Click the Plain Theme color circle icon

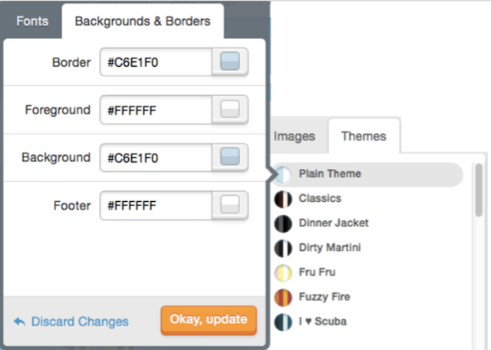click(x=284, y=174)
